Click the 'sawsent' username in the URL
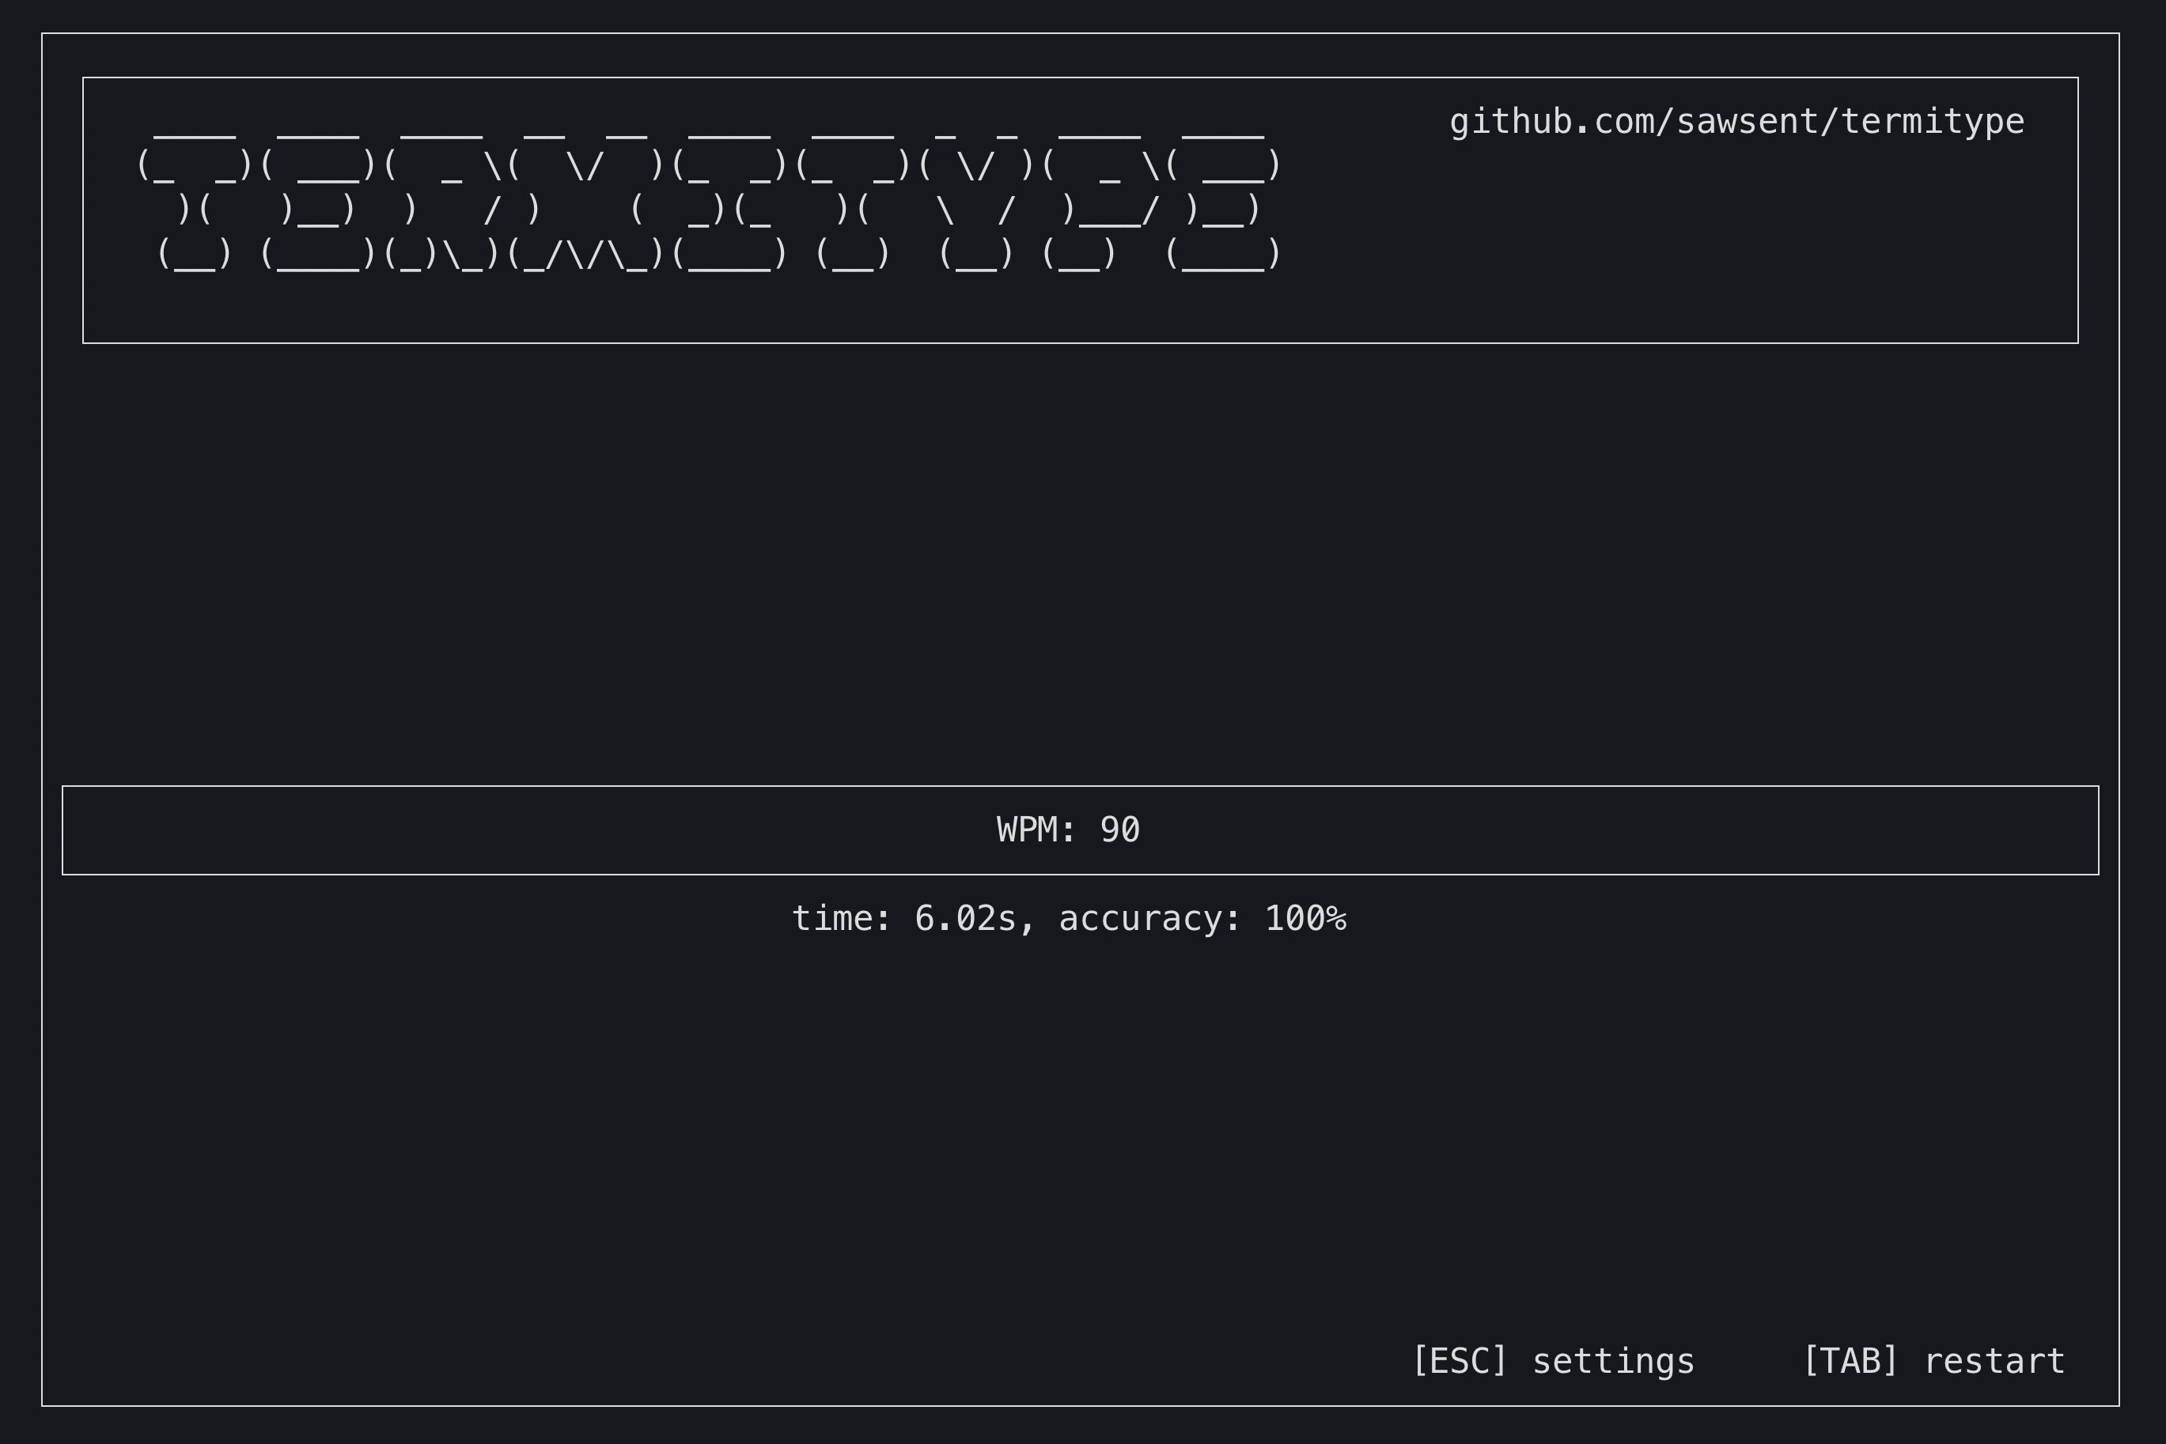 point(1746,122)
